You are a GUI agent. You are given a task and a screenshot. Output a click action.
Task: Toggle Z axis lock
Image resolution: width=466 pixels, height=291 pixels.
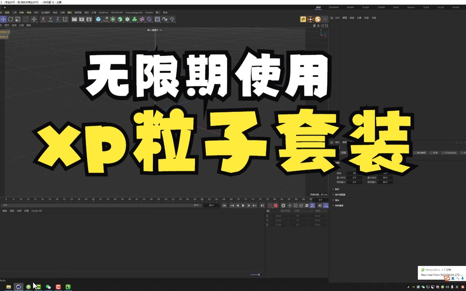point(57,19)
